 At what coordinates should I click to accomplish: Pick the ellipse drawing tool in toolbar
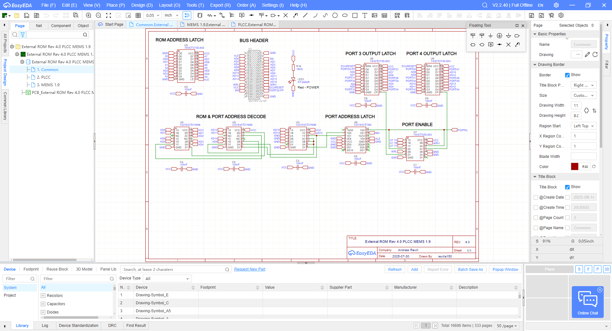(x=345, y=15)
